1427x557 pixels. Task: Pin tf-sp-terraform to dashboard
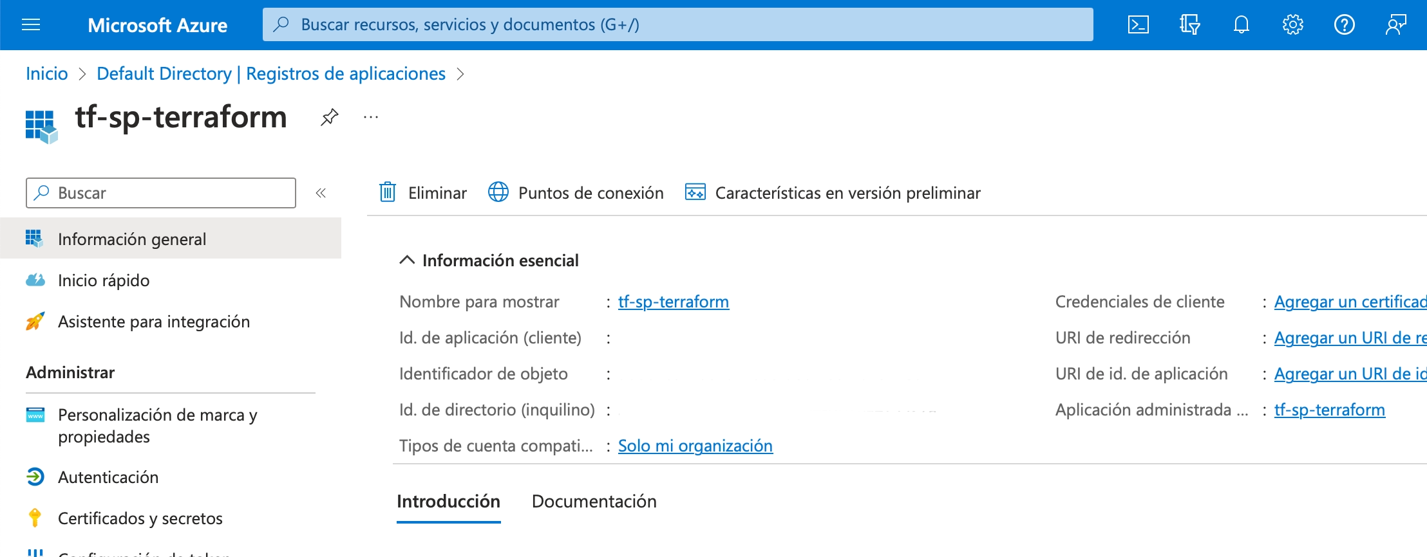[329, 117]
